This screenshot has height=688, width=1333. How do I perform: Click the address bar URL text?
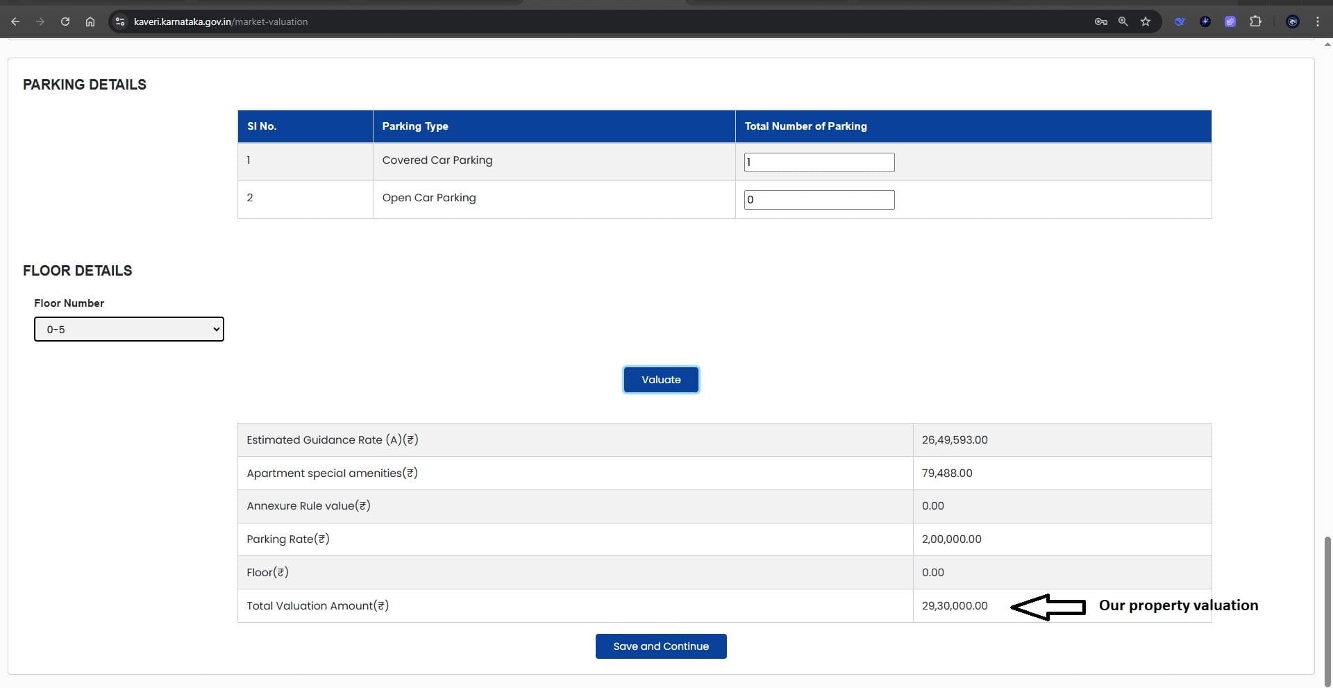(x=221, y=22)
